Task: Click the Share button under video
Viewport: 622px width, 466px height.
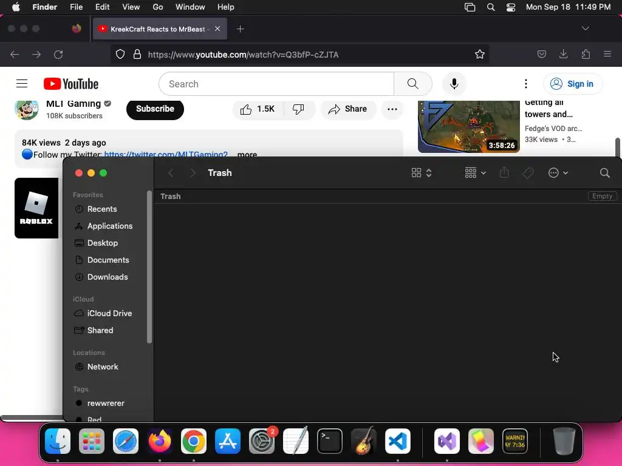Action: point(348,109)
